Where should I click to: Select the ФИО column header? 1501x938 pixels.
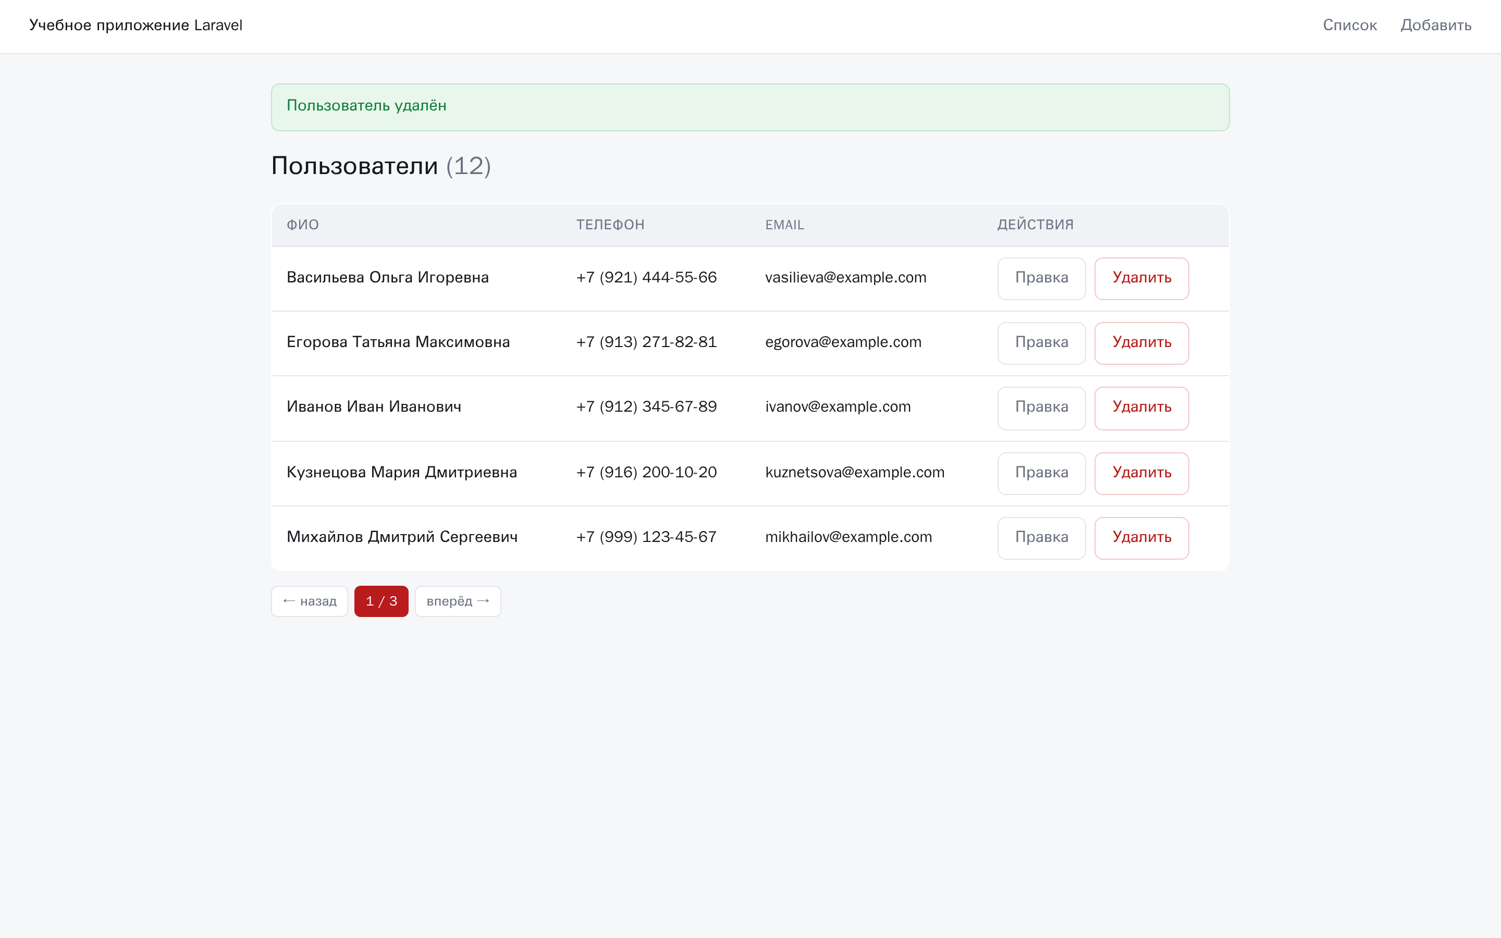coord(303,225)
